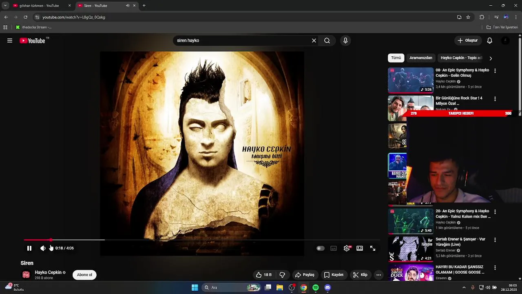This screenshot has height=294, width=522.
Task: Click the address bar URL
Action: tap(74, 17)
